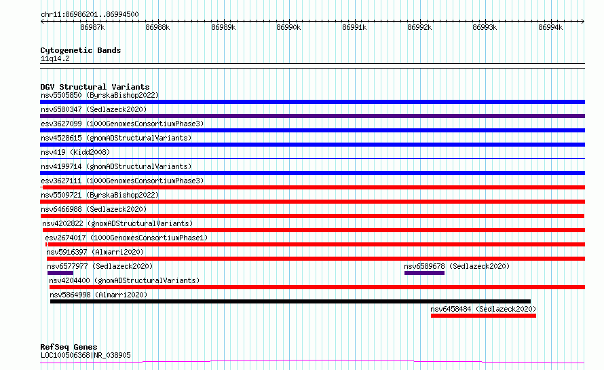Screen dimensions: 604x370
Task: Click the right arrow of the ruler
Action: click(x=583, y=22)
